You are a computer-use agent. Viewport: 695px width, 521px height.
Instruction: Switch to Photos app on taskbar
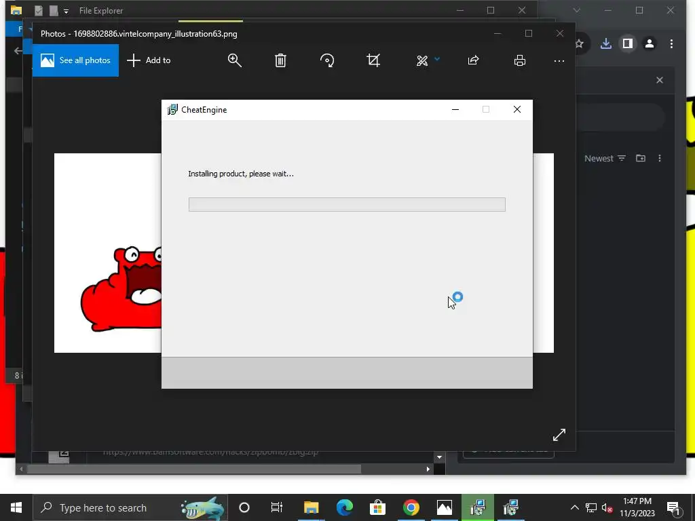click(x=444, y=507)
